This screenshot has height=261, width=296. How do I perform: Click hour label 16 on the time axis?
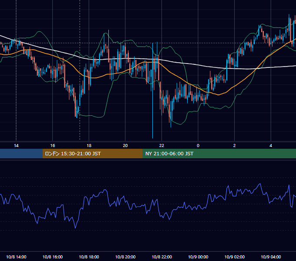[x=53, y=146]
